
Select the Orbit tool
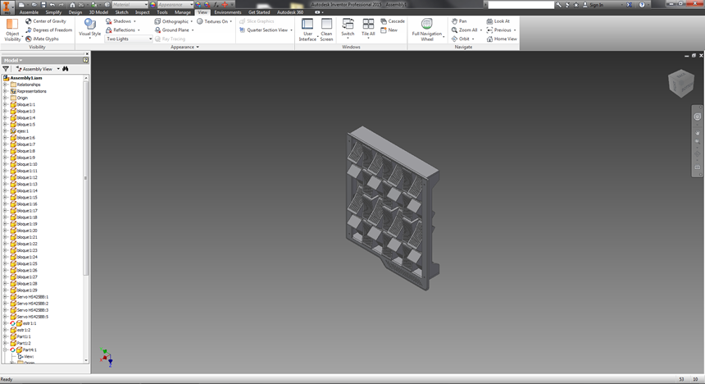(461, 39)
